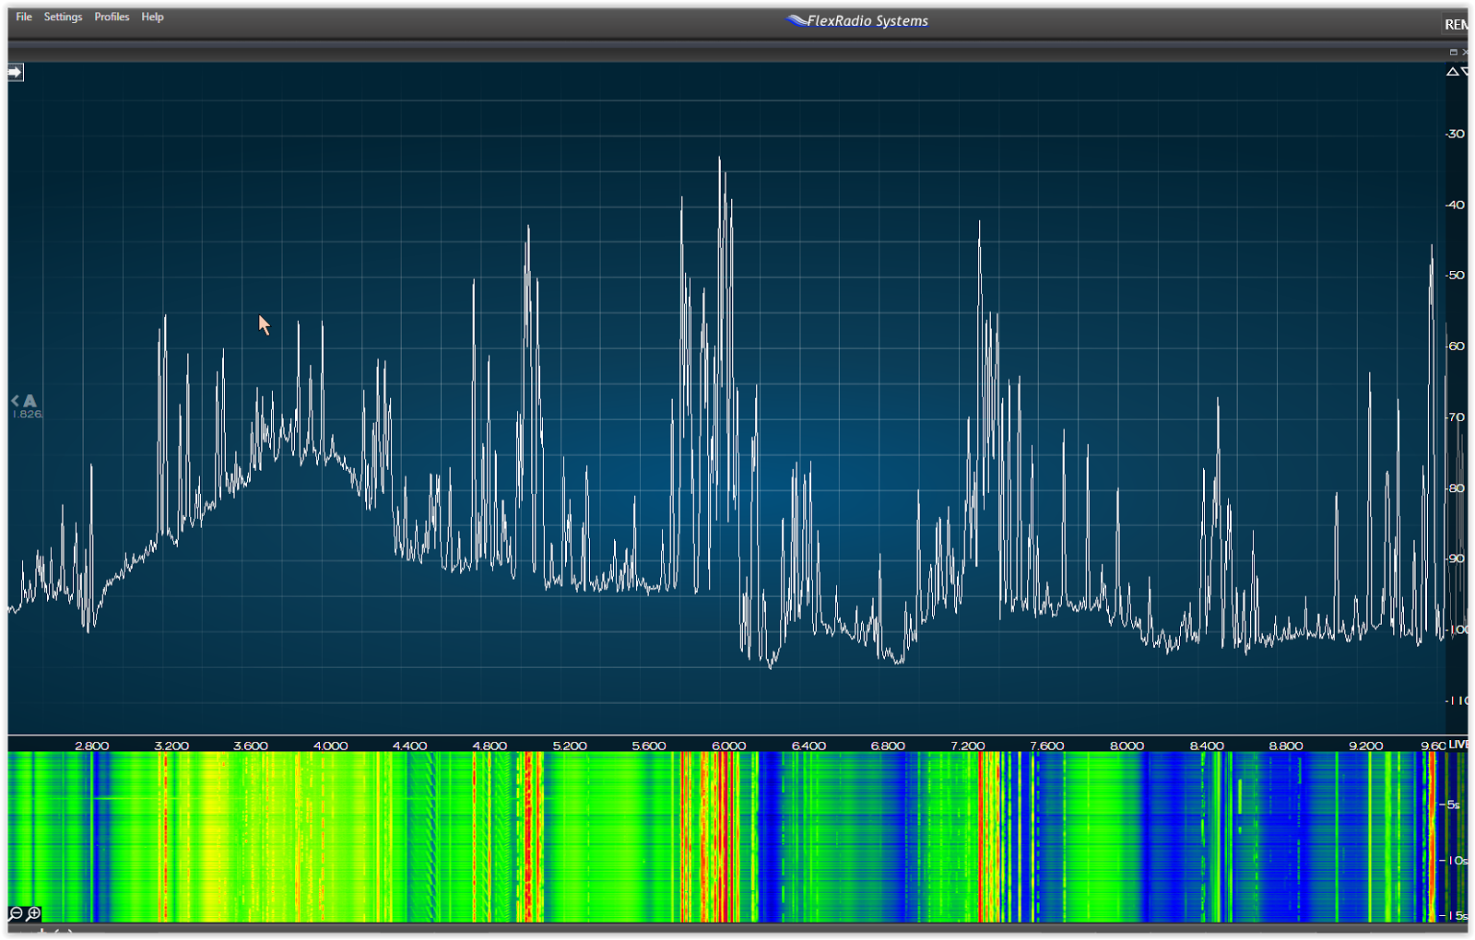Open the File menu
The height and width of the screenshot is (940, 1475).
[x=23, y=17]
